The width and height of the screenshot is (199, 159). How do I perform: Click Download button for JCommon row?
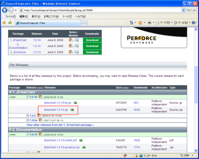pos(92,52)
